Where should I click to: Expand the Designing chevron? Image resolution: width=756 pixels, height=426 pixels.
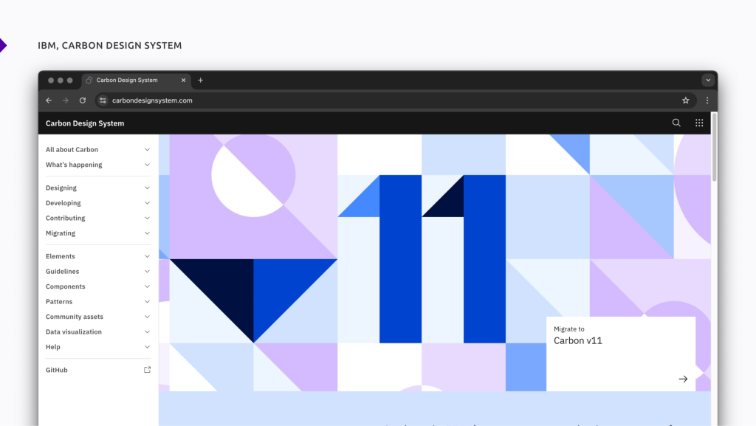click(x=147, y=188)
